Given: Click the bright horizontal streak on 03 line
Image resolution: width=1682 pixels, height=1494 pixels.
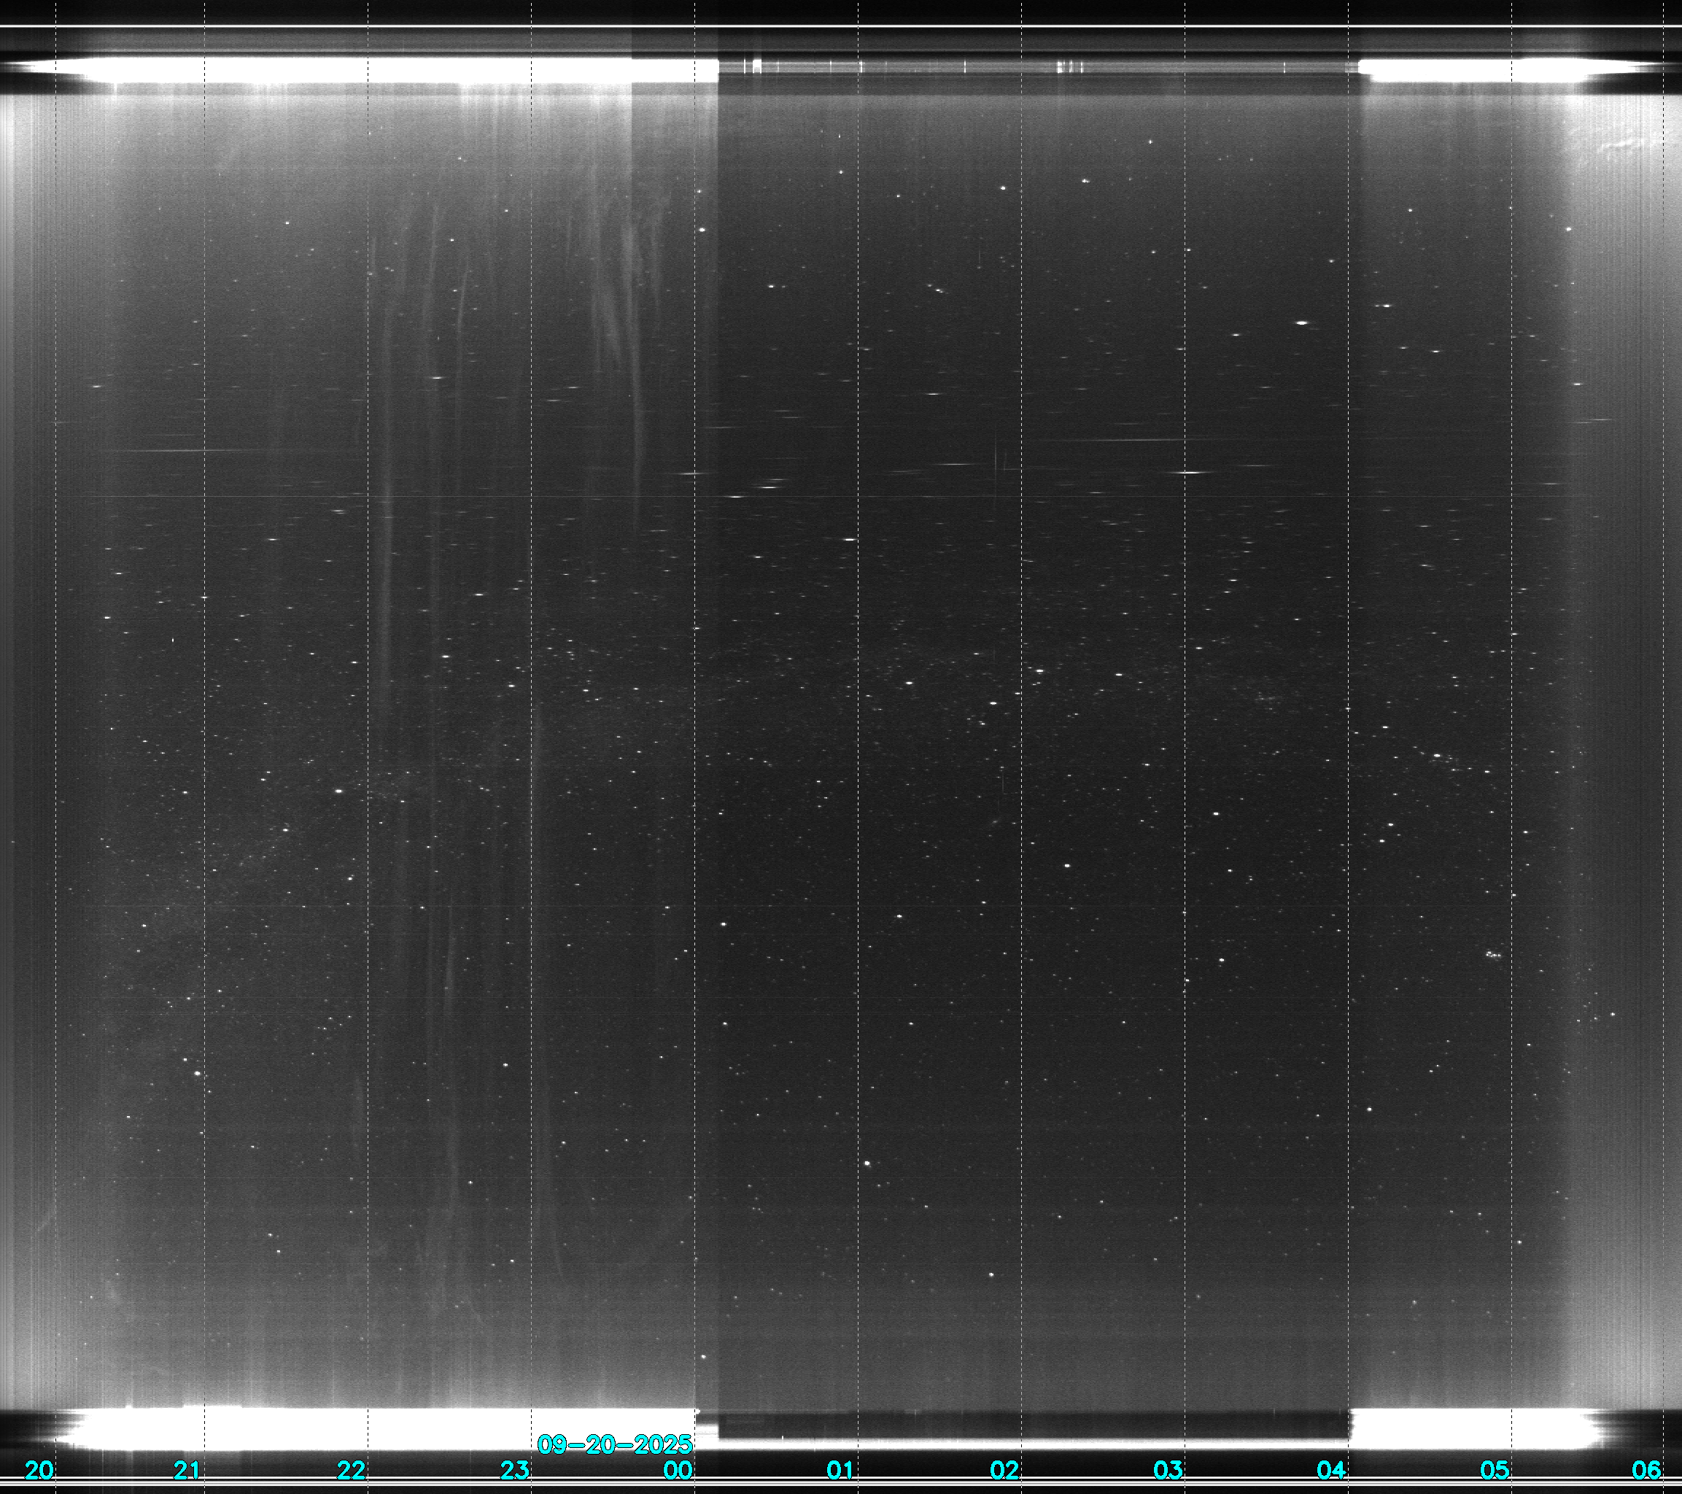Looking at the screenshot, I should (1189, 473).
